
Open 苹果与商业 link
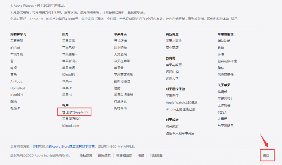point(174,41)
